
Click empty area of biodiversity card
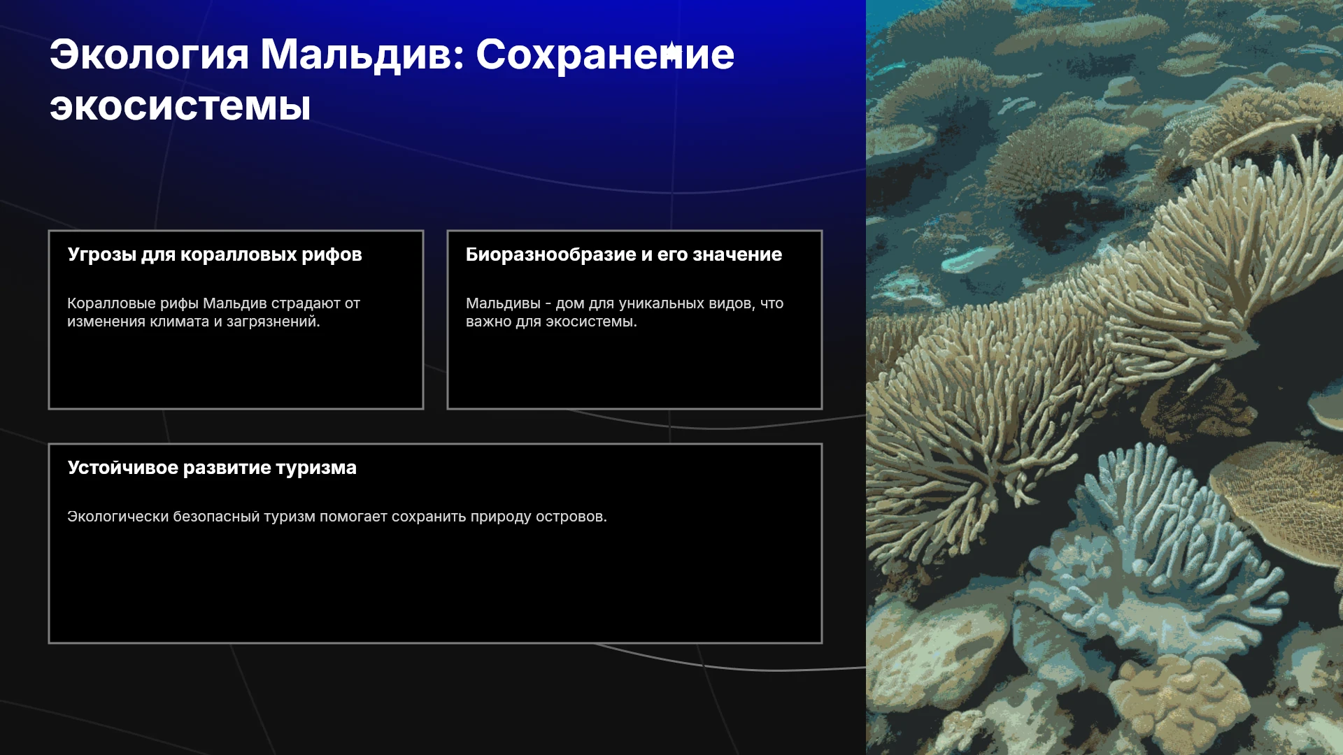[x=634, y=371]
